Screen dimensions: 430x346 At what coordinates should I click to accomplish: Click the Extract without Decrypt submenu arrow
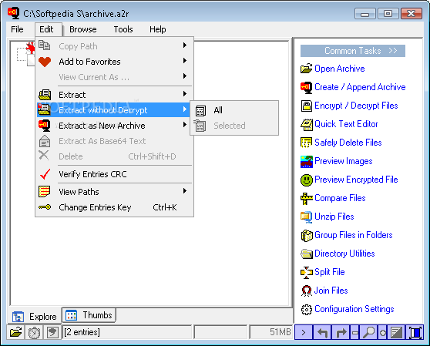[185, 109]
